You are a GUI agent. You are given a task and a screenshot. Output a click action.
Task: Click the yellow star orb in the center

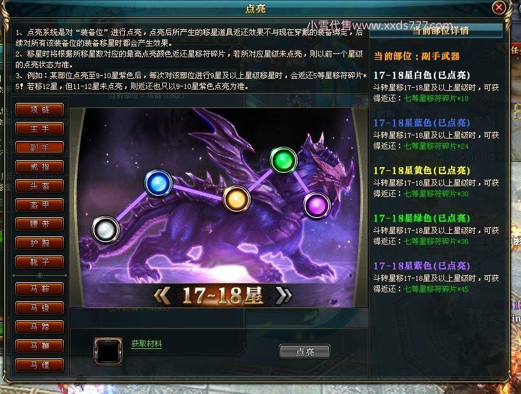[237, 199]
